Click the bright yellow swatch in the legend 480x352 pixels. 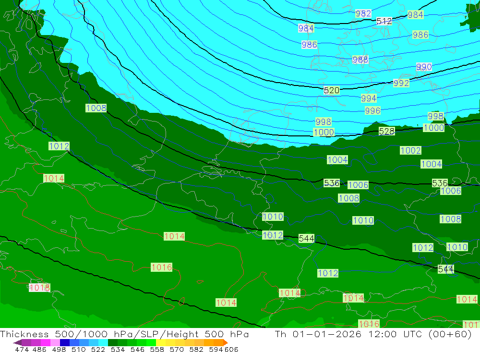point(161,342)
